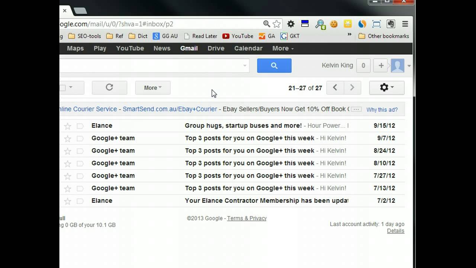The width and height of the screenshot is (476, 268).
Task: Open the Dict bookmark folder
Action: click(138, 36)
